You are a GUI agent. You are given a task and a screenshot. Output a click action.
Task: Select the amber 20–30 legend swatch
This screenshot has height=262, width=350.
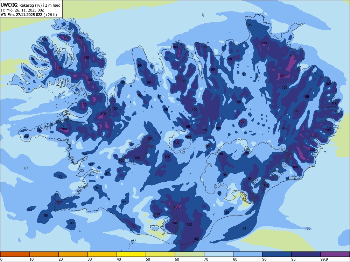[x=73, y=254]
